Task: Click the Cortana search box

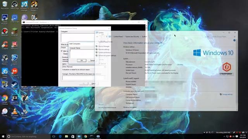Action: 28,136
